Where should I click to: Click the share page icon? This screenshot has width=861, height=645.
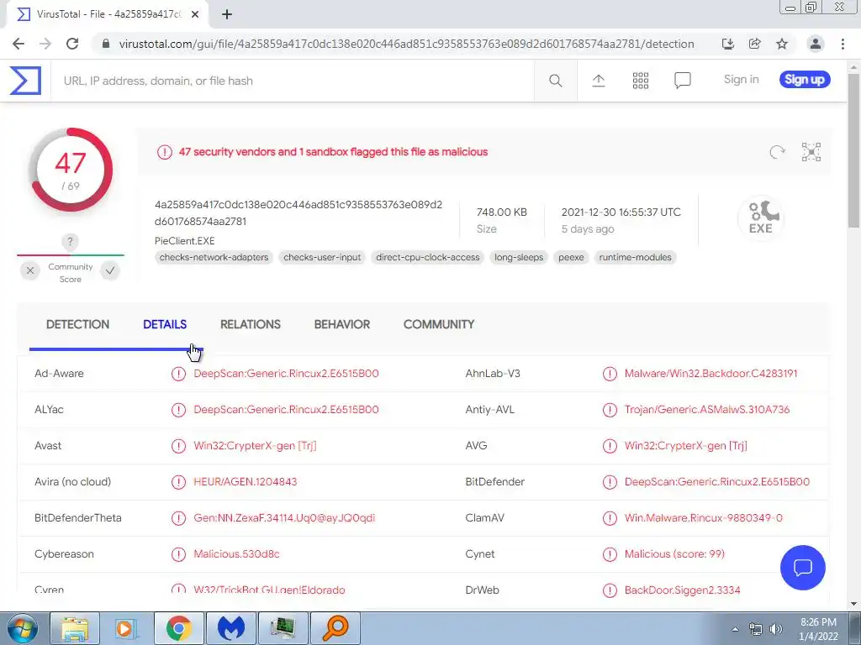(755, 44)
